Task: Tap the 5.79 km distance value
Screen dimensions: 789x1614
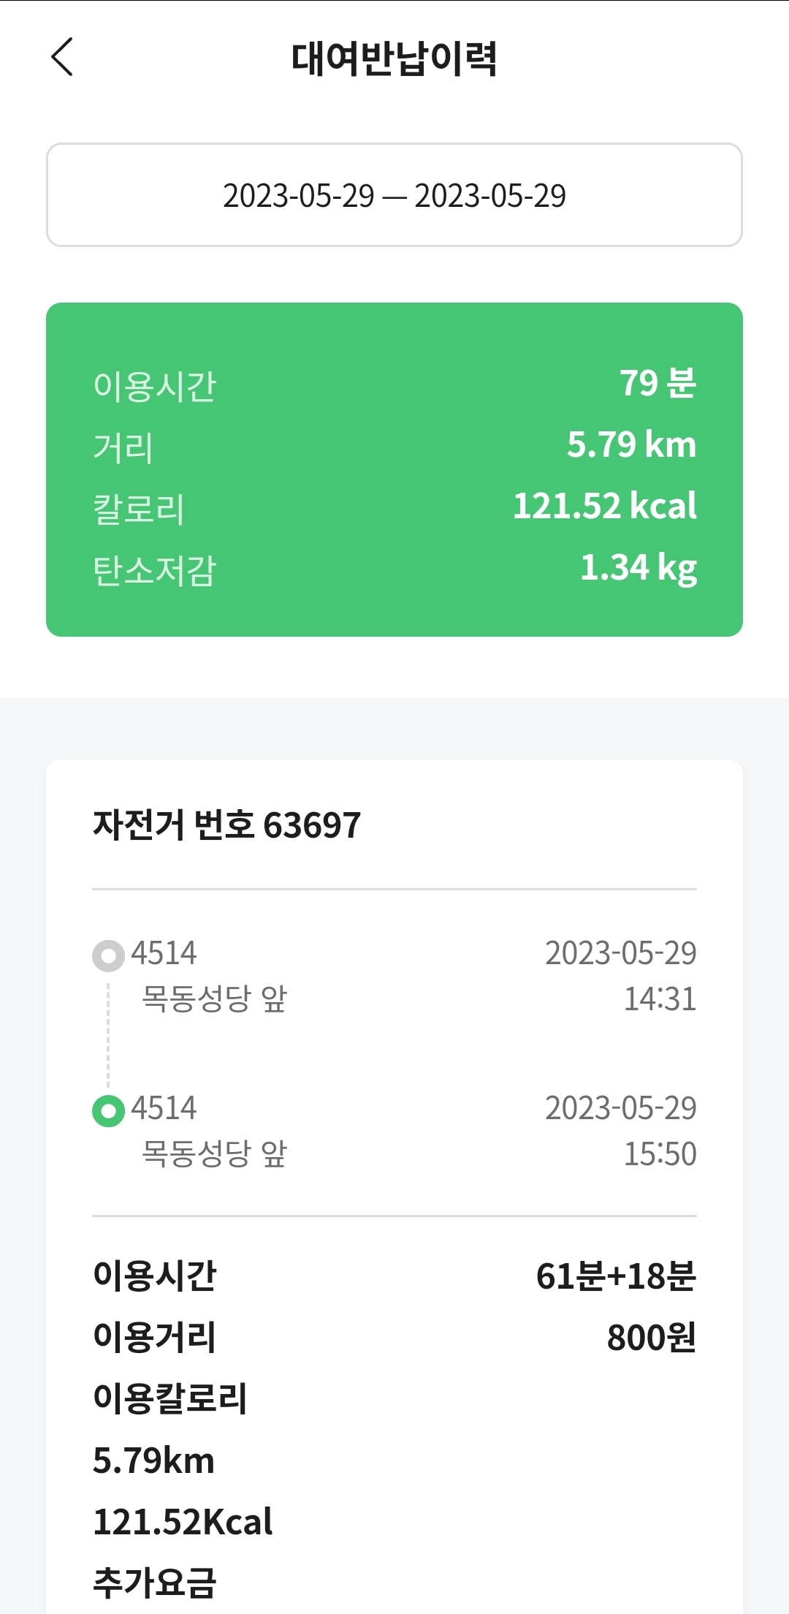Action: [631, 444]
